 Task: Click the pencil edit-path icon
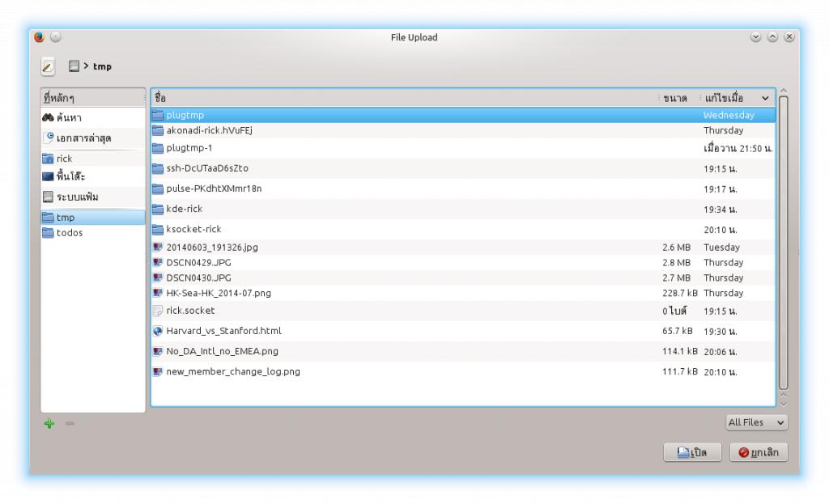[x=49, y=66]
